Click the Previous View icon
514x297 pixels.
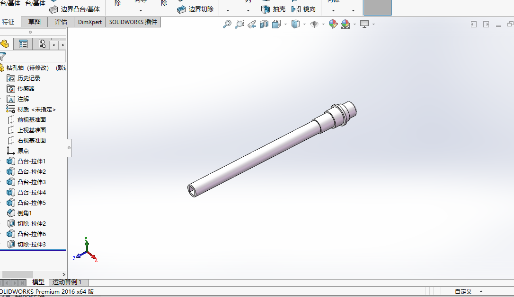(x=252, y=24)
